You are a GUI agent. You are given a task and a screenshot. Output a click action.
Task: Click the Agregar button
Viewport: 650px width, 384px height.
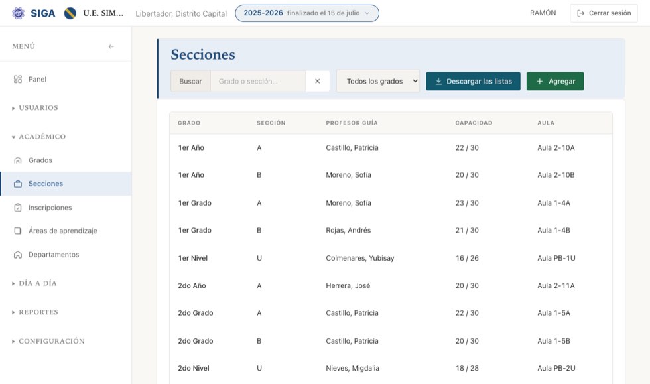pyautogui.click(x=555, y=82)
